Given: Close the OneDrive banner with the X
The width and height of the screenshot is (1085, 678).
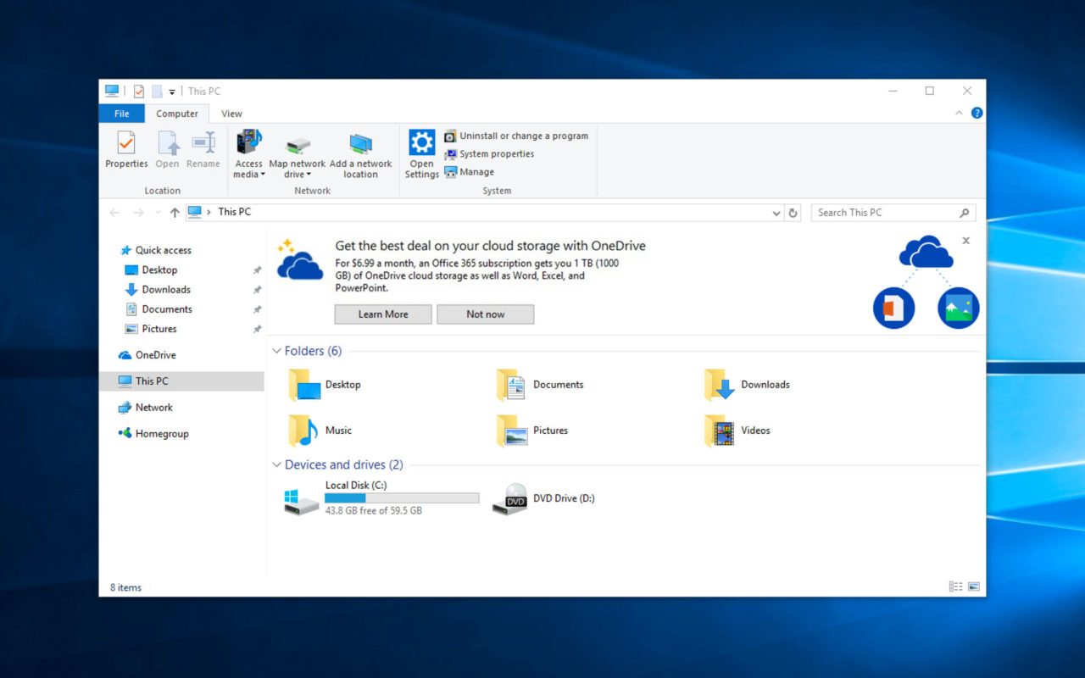Looking at the screenshot, I should pos(965,241).
